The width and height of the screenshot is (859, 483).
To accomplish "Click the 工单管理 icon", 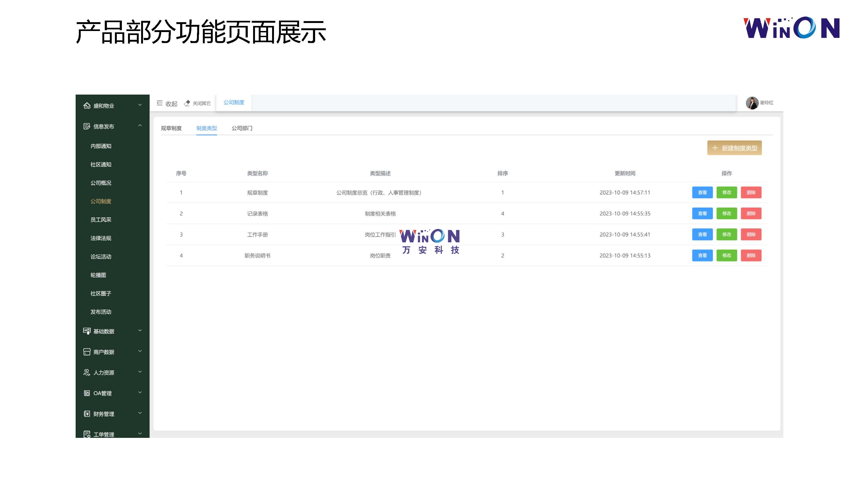I will [87, 434].
